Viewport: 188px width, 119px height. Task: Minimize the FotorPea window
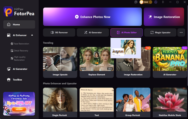170,2
